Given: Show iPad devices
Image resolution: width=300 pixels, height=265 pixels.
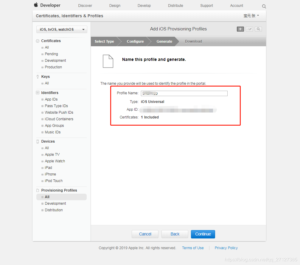Looking at the screenshot, I should 48,168.
